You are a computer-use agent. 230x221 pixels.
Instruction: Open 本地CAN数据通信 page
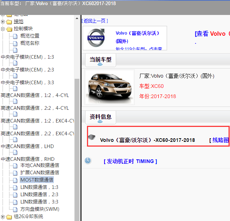40,166
